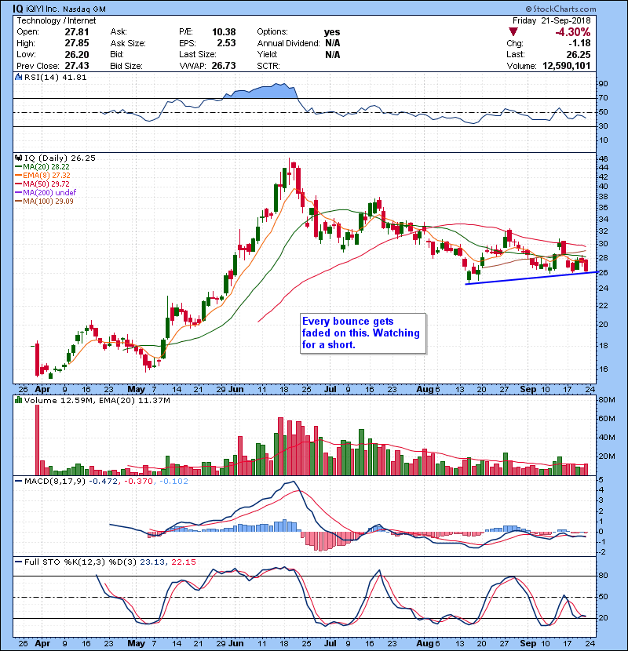Click the RSI indicator icon

[x=18, y=77]
